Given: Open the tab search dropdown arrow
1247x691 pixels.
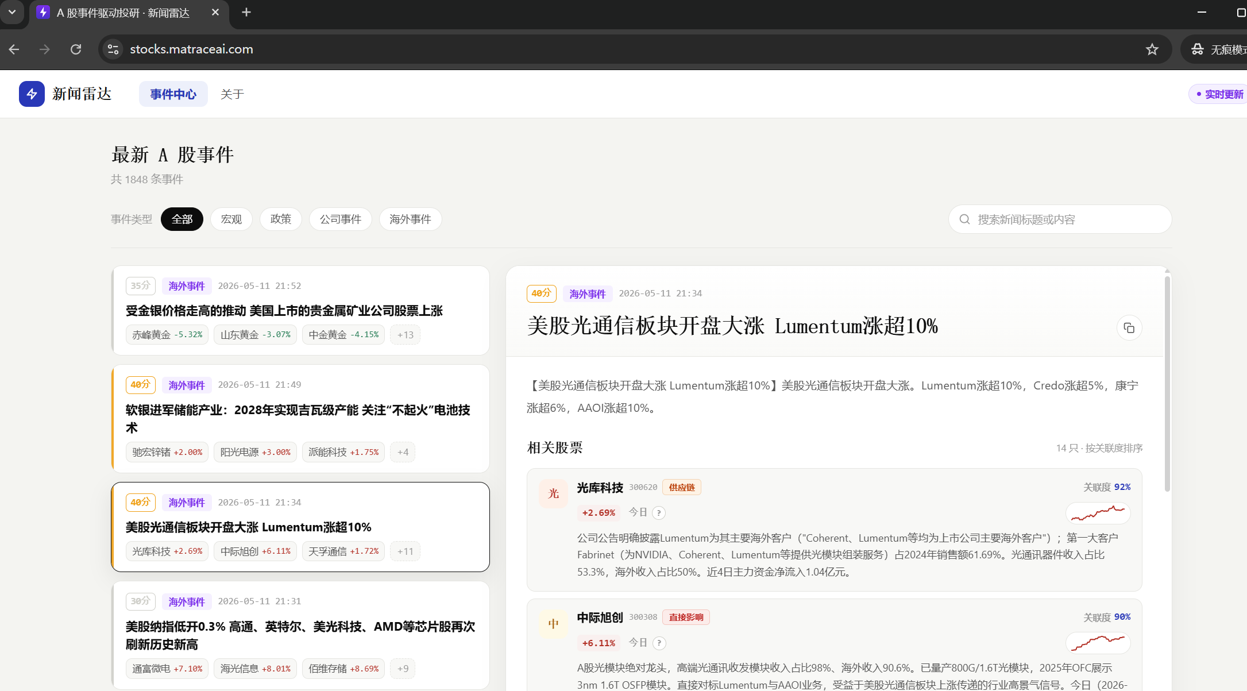Looking at the screenshot, I should [12, 12].
